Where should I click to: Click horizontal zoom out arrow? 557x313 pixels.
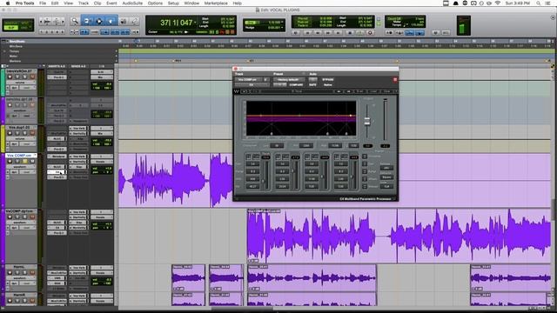click(41, 22)
